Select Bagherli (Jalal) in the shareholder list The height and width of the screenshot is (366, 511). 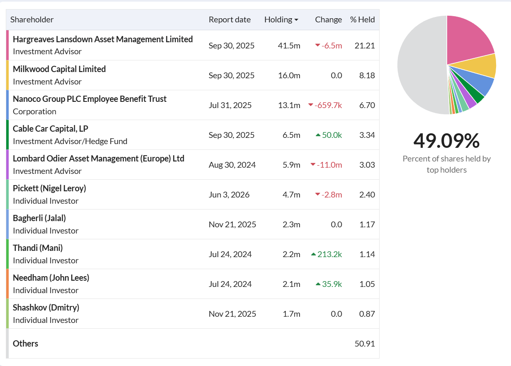pos(39,218)
